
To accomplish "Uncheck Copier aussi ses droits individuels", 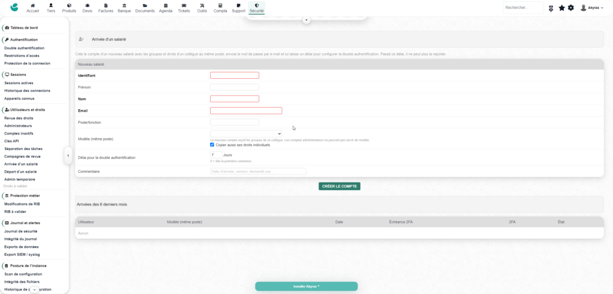I will click(213, 145).
